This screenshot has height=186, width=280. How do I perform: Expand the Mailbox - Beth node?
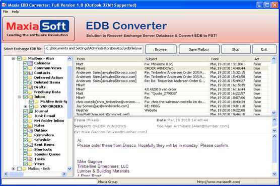(13, 169)
